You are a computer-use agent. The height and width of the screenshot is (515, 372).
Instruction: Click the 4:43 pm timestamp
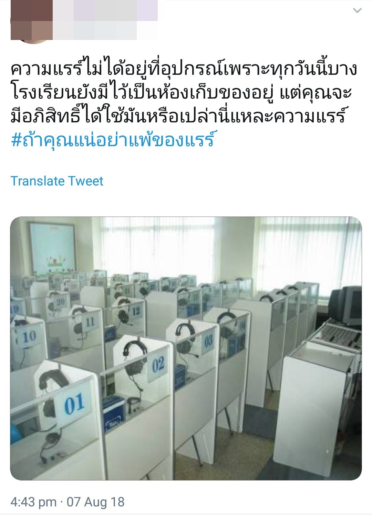(33, 502)
